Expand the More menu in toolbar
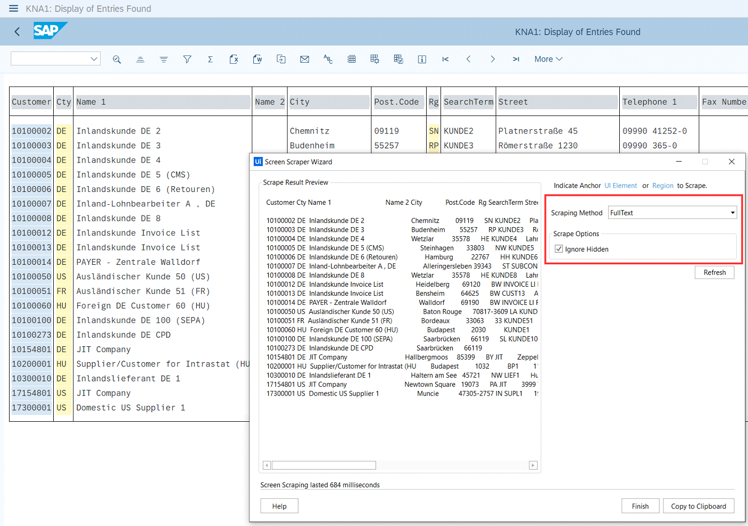The image size is (748, 526). pyautogui.click(x=548, y=59)
